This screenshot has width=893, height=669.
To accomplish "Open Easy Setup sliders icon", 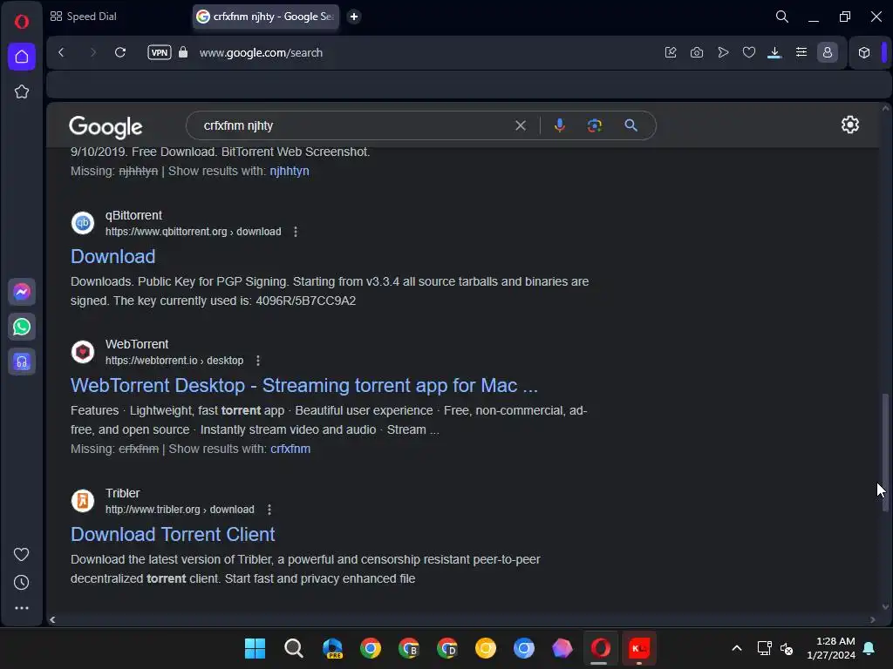I will 801,52.
